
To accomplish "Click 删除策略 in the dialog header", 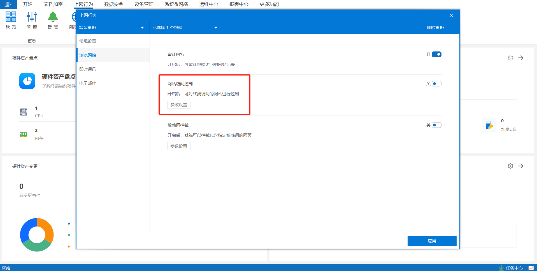I will 435,28.
